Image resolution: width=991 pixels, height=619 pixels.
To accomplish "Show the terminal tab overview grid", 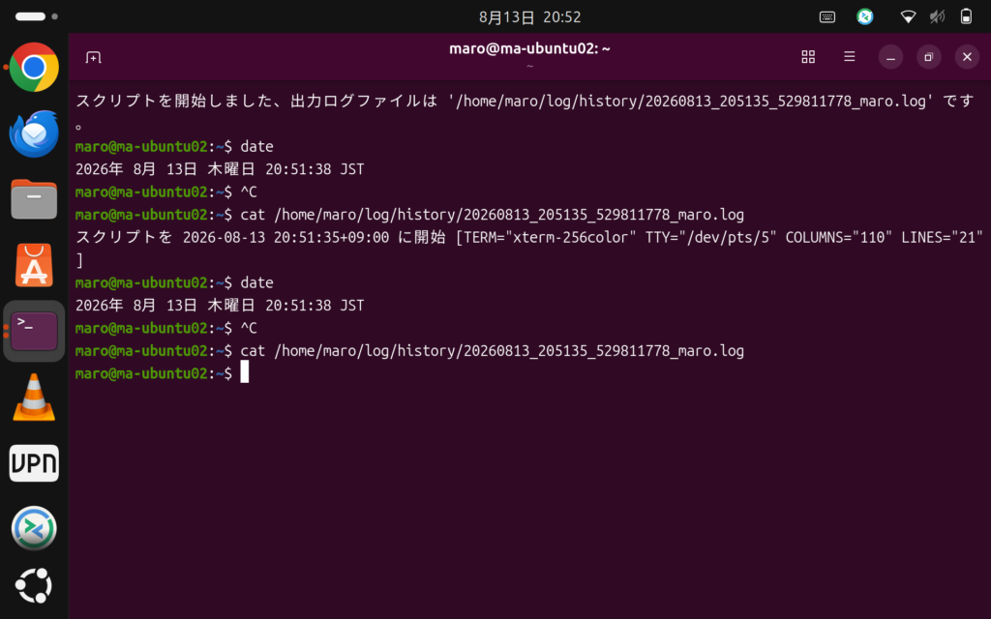I will (x=808, y=57).
